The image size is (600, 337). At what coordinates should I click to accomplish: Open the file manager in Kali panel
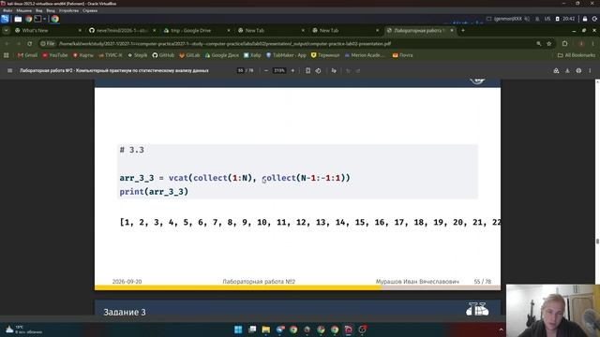[x=18, y=19]
